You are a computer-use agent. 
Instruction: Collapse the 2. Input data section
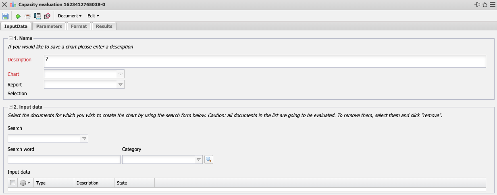pyautogui.click(x=11, y=107)
